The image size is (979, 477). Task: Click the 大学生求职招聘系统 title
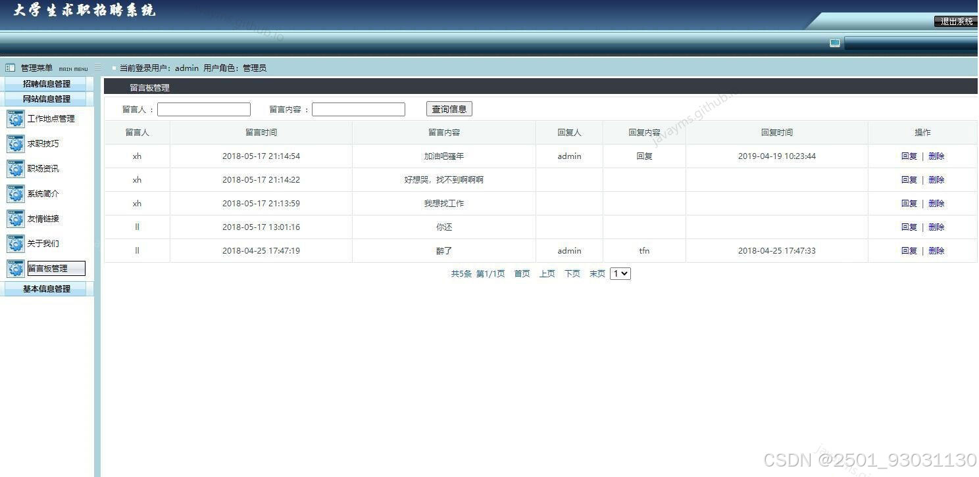pos(84,11)
